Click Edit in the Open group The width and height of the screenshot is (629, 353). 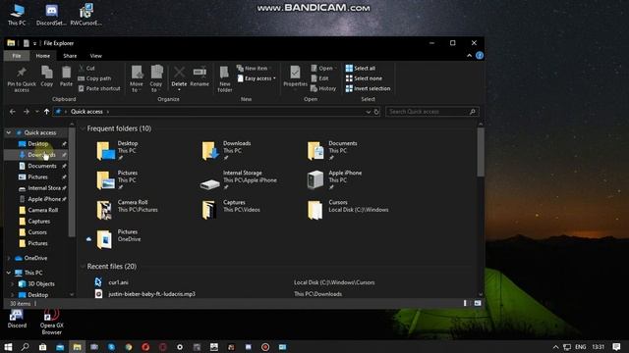(320, 78)
